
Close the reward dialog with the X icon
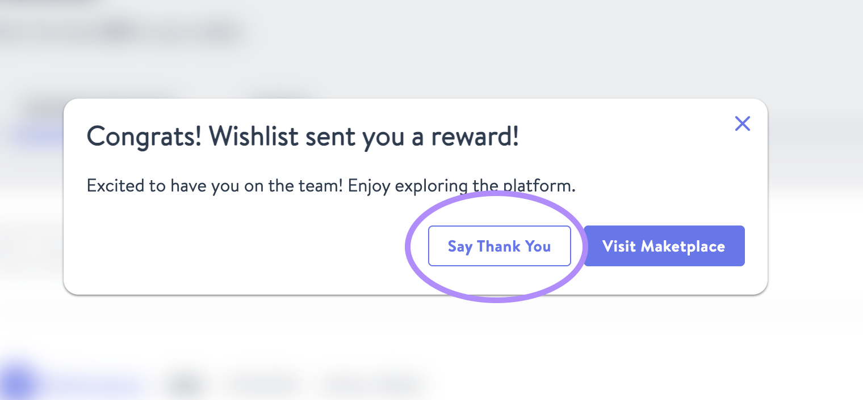click(x=743, y=124)
